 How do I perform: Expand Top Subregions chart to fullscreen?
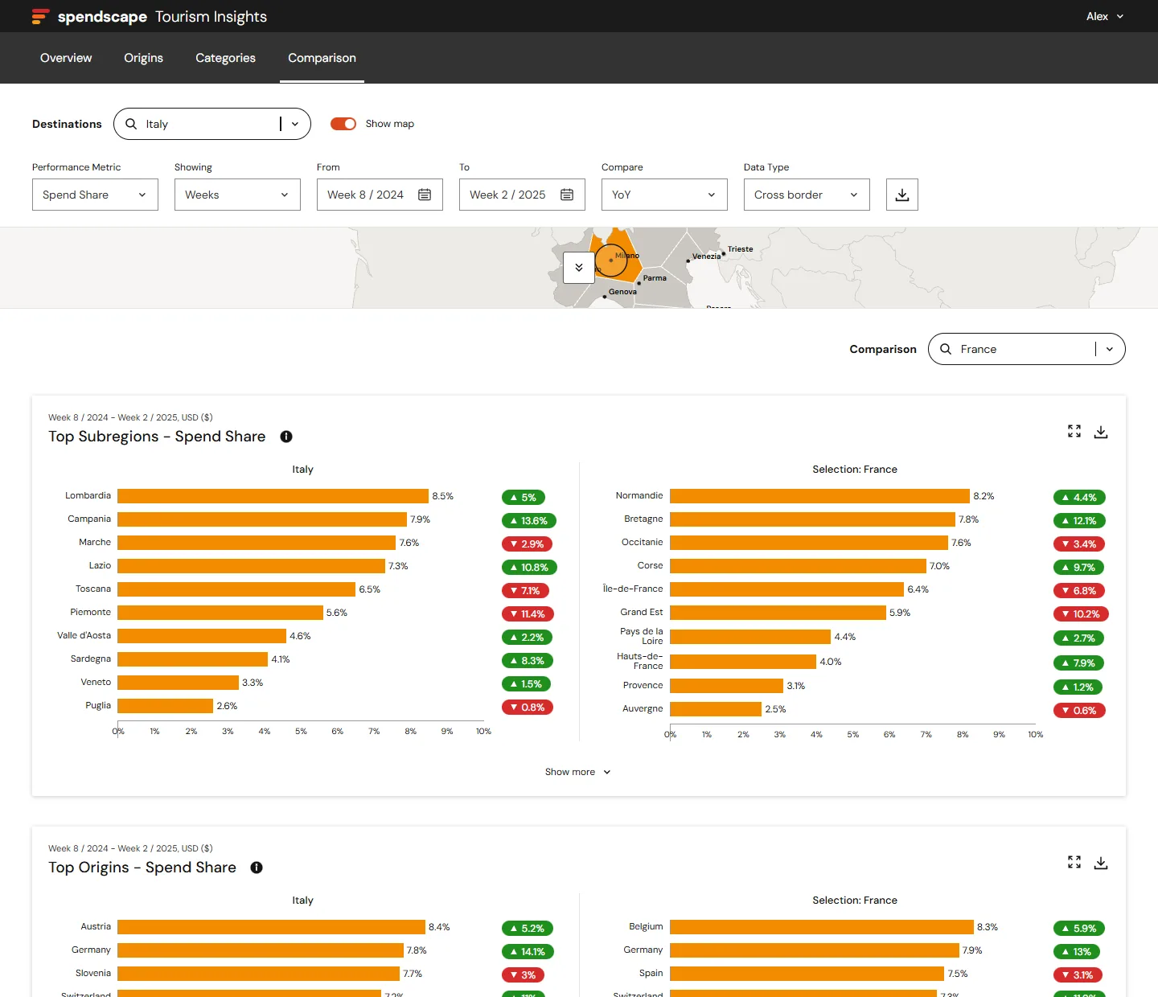coord(1074,431)
